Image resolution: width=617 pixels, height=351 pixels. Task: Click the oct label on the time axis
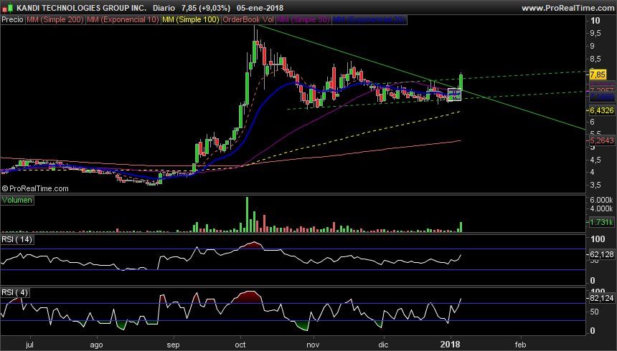point(240,345)
